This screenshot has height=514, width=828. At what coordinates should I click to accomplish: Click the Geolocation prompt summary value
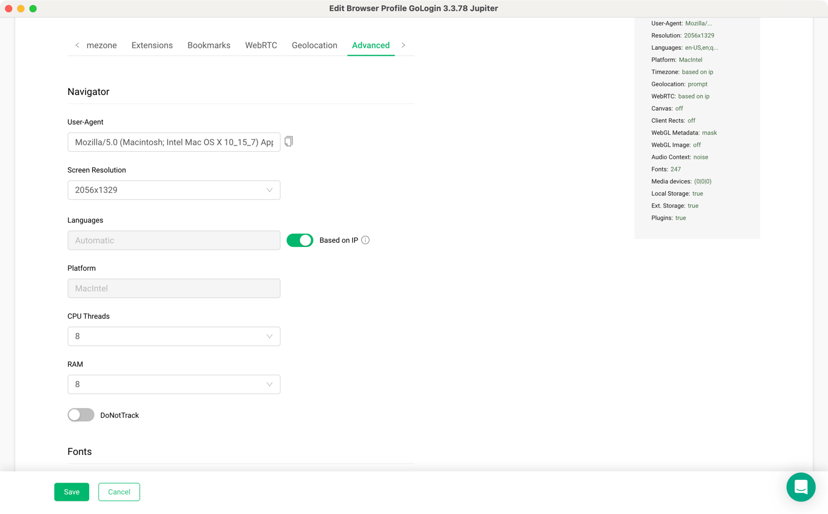click(698, 84)
